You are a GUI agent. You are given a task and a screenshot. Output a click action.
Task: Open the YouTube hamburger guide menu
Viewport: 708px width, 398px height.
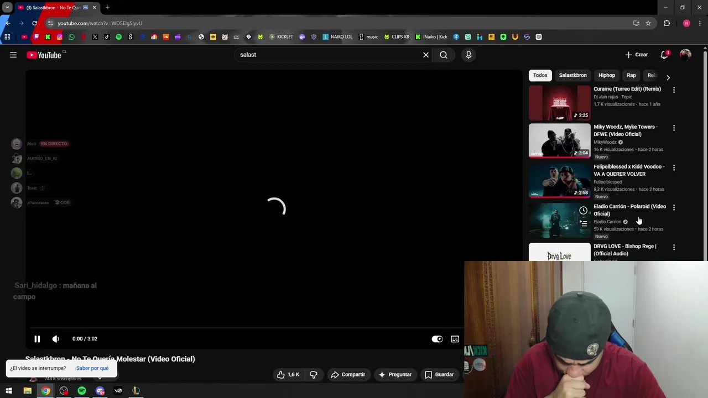(x=13, y=55)
